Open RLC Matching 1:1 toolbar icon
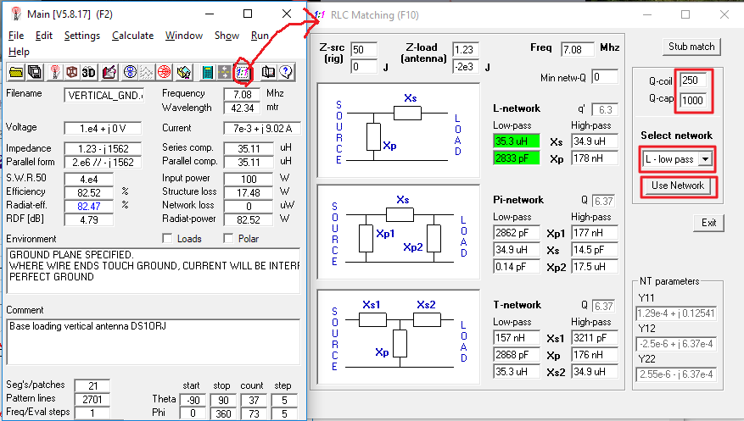The width and height of the screenshot is (744, 421). (x=243, y=72)
